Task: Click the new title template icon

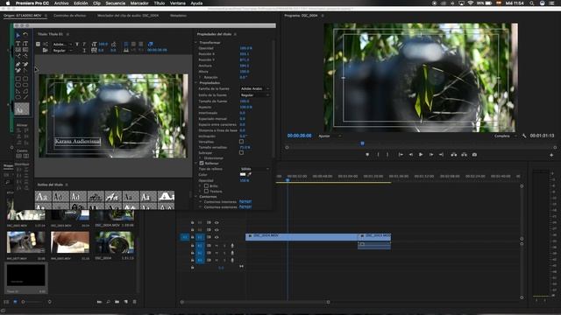Action: click(38, 45)
